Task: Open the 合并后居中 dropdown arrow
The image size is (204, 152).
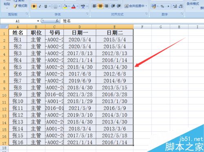Action: (146, 6)
